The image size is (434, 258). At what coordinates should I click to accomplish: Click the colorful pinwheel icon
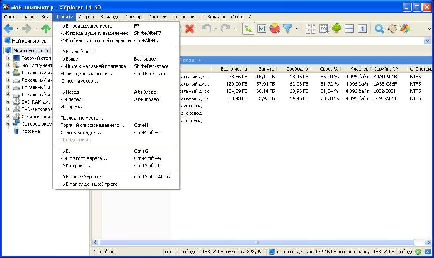(405, 28)
